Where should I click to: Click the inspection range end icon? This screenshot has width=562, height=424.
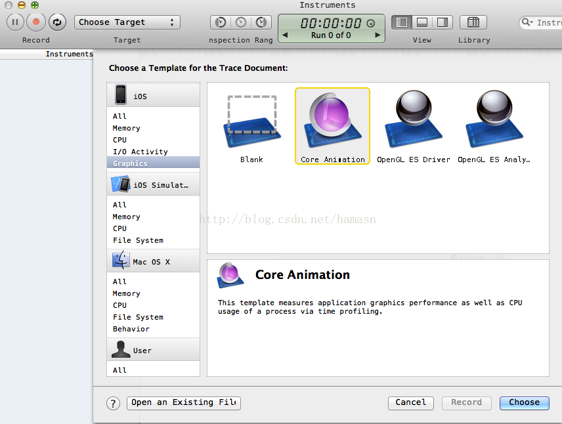(261, 22)
